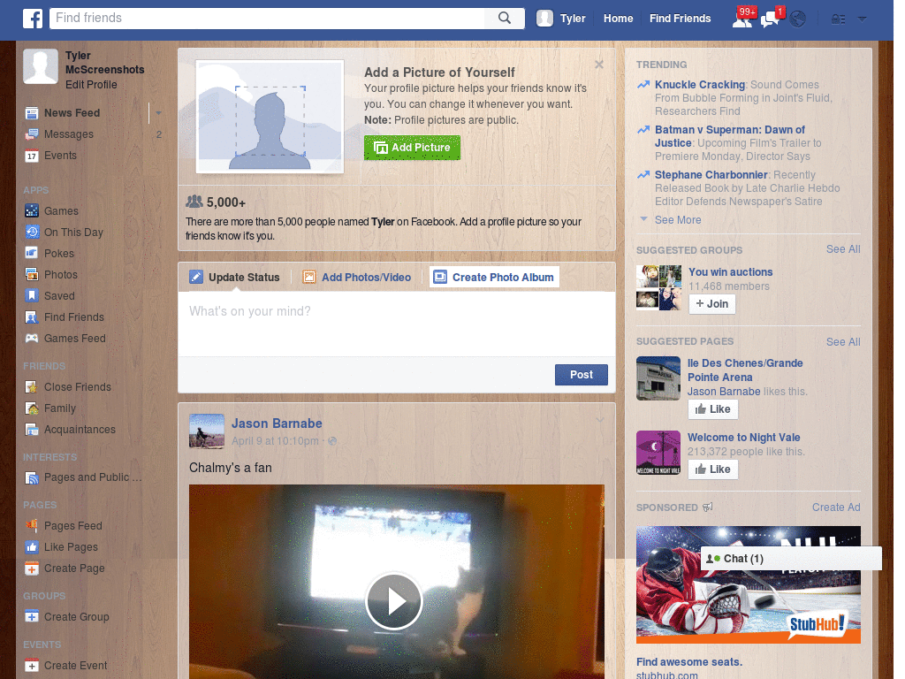
Task: Open account menu dropdown arrow
Action: tap(863, 19)
